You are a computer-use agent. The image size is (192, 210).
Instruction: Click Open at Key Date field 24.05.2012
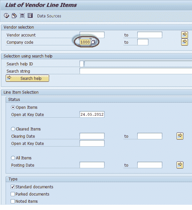click(92, 114)
